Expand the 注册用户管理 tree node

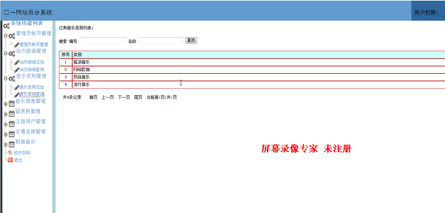coord(5,124)
